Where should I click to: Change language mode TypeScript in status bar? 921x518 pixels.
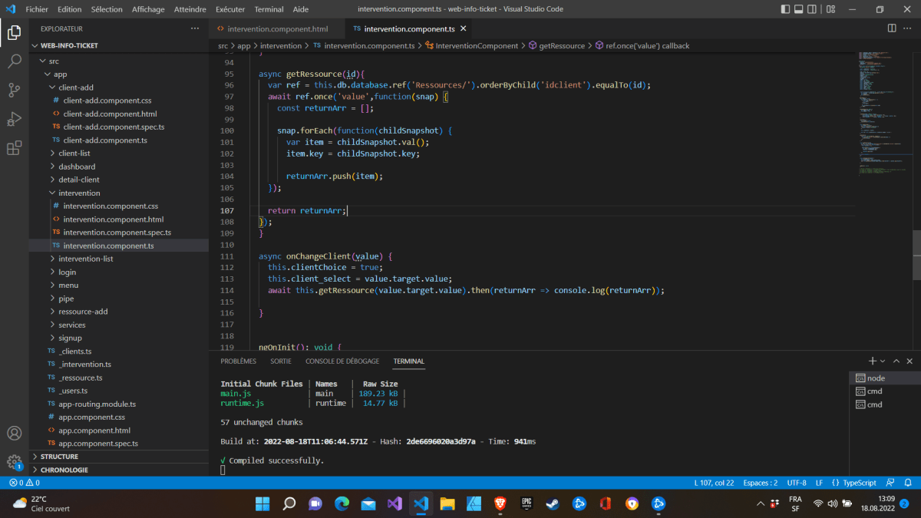coord(860,483)
